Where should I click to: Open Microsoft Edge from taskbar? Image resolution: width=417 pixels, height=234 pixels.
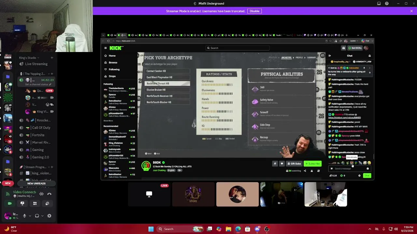pyautogui.click(x=238, y=229)
